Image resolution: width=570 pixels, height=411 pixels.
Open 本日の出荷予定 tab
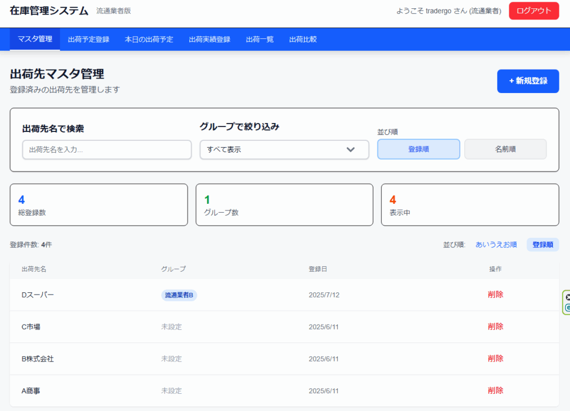149,40
